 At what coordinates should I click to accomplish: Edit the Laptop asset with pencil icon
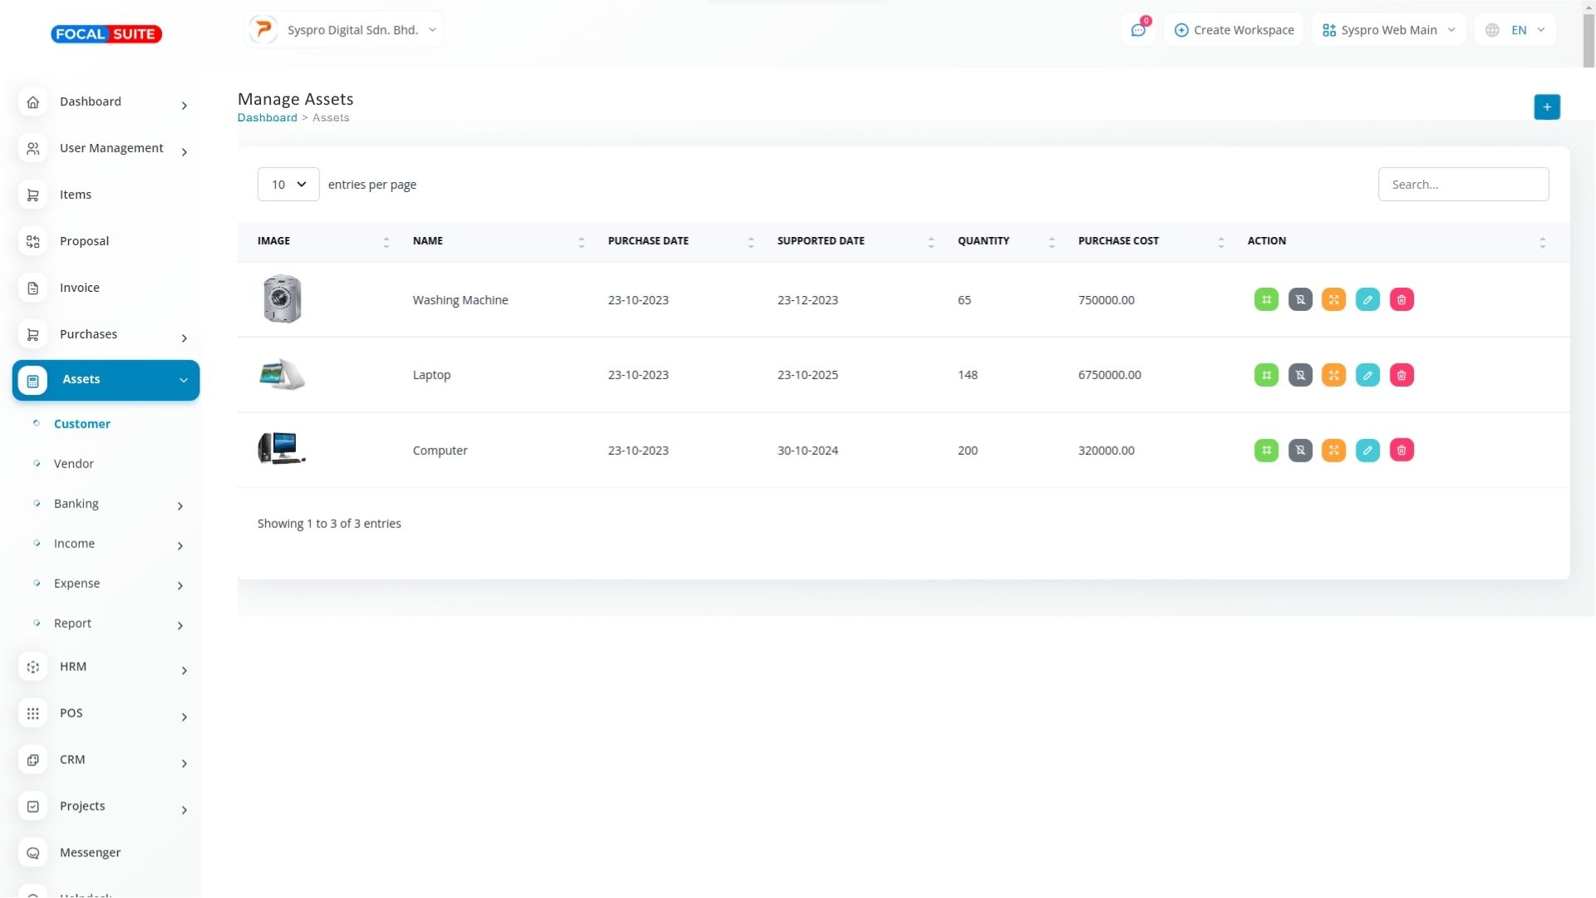click(1367, 375)
